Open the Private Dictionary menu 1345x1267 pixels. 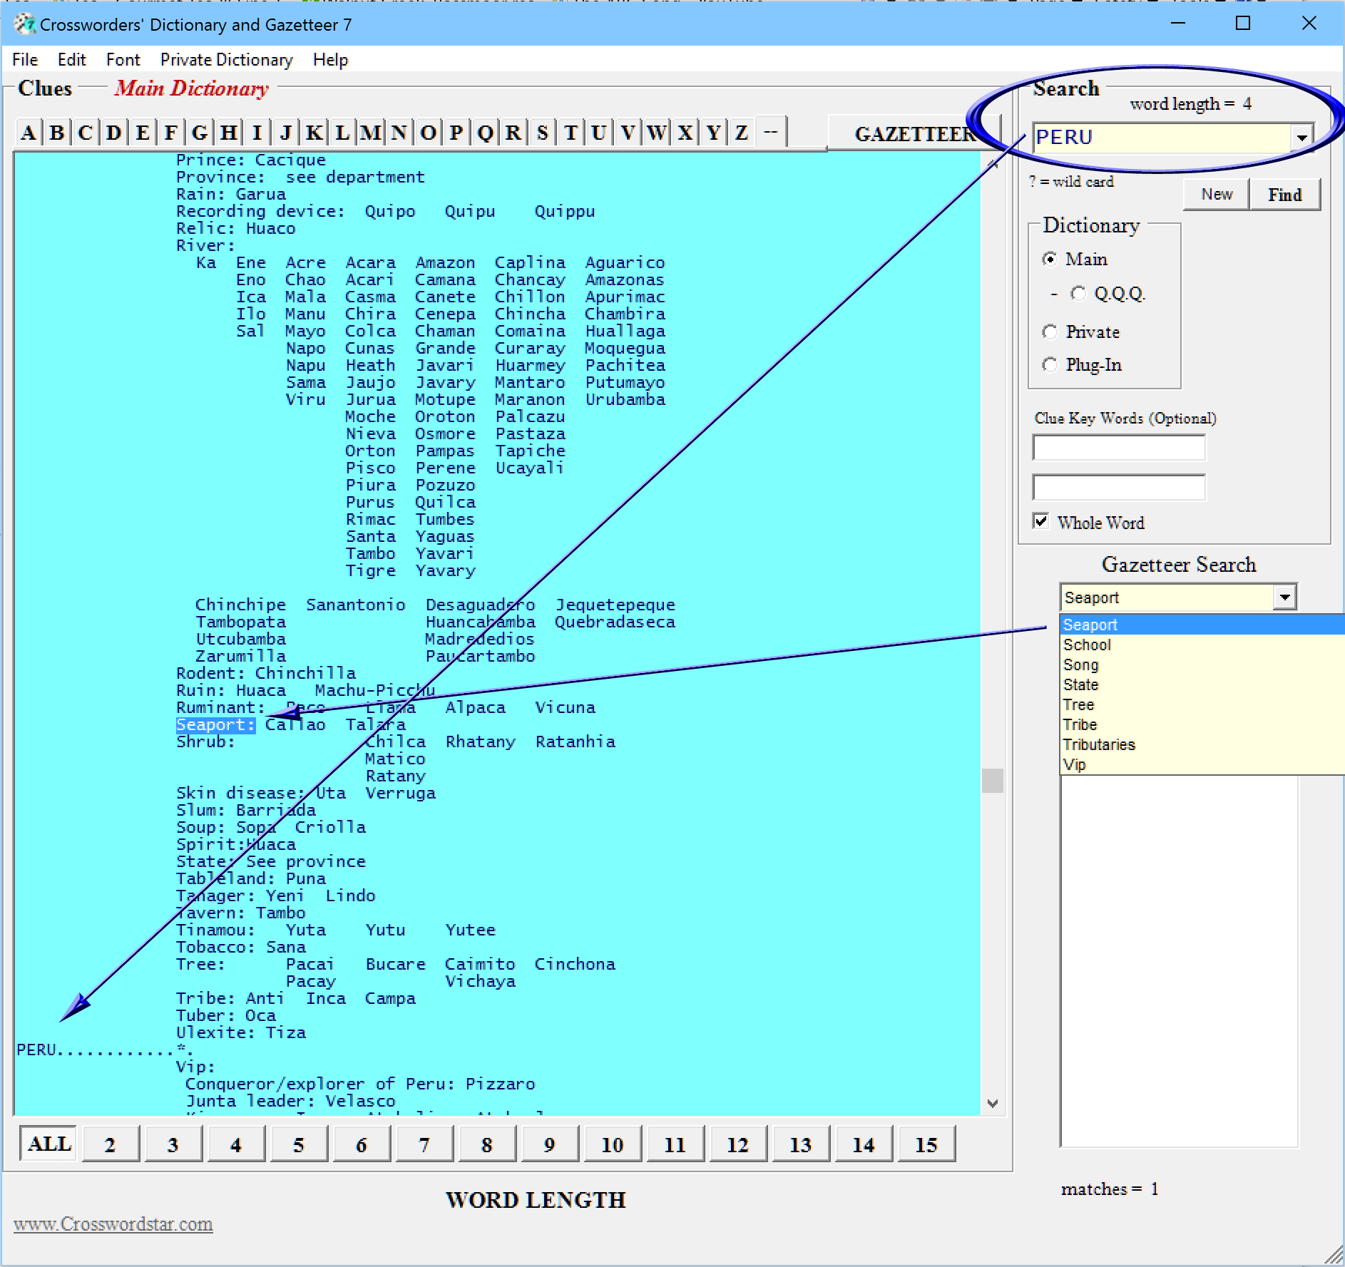point(227,60)
